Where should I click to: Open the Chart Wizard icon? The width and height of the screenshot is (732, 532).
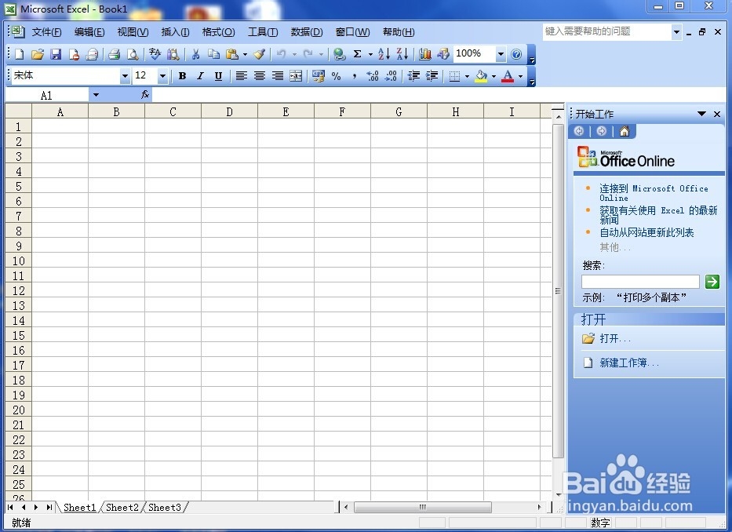(x=424, y=54)
